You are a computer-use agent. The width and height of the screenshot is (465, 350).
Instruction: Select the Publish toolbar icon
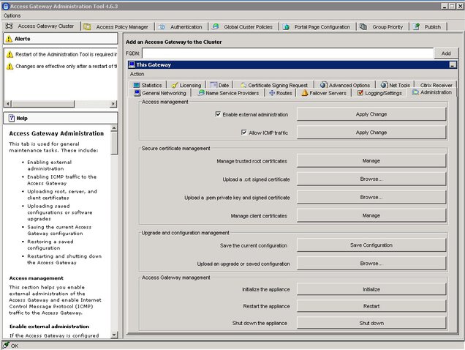click(x=416, y=27)
